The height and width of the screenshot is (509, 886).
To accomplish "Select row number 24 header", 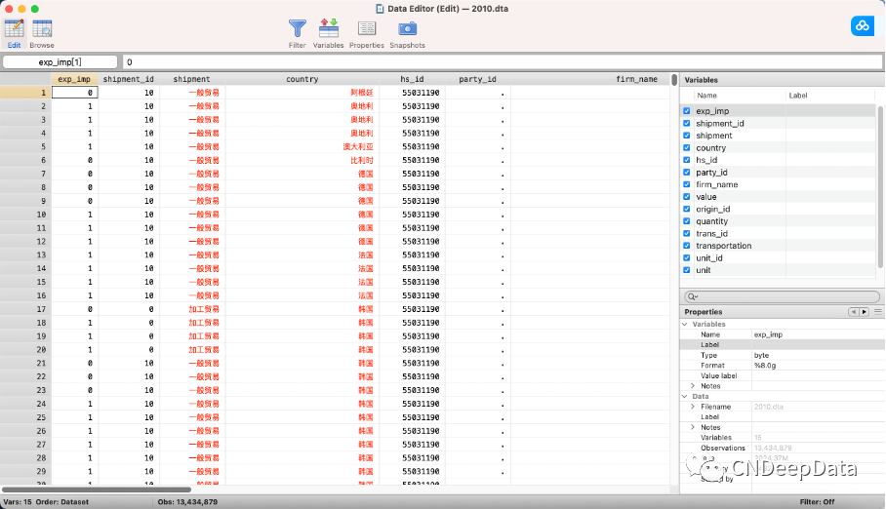I will click(x=25, y=404).
